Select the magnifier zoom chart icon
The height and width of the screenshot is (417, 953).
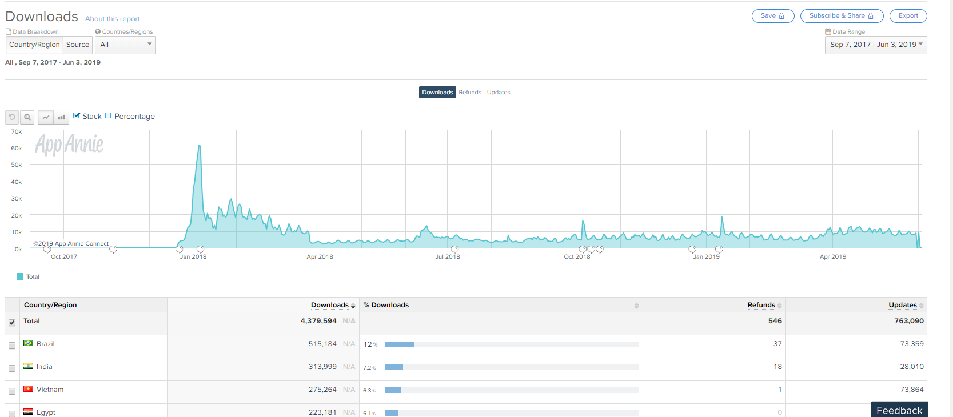click(27, 117)
